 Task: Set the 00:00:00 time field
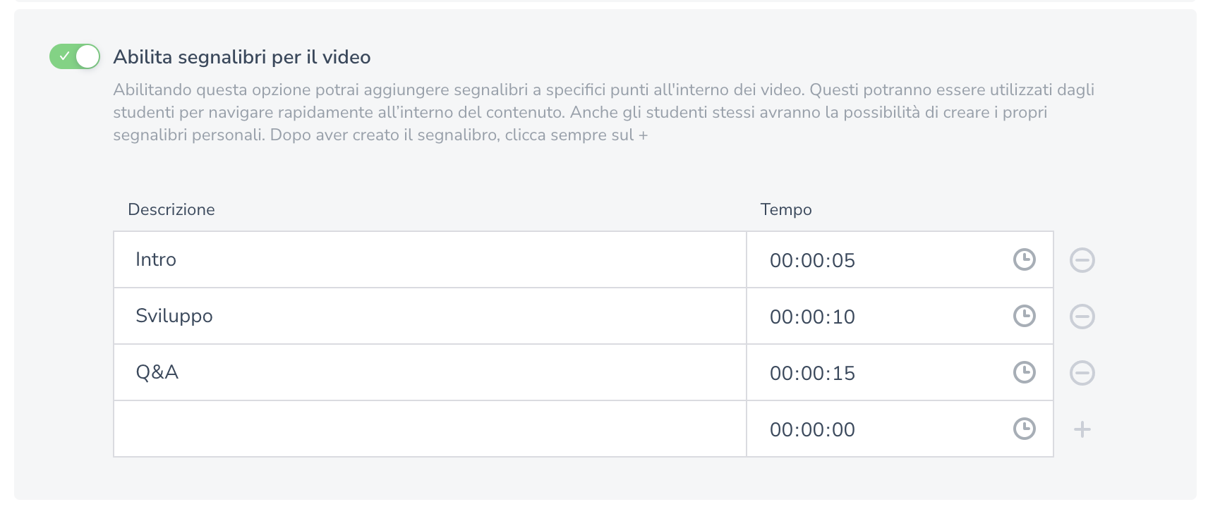[875, 429]
